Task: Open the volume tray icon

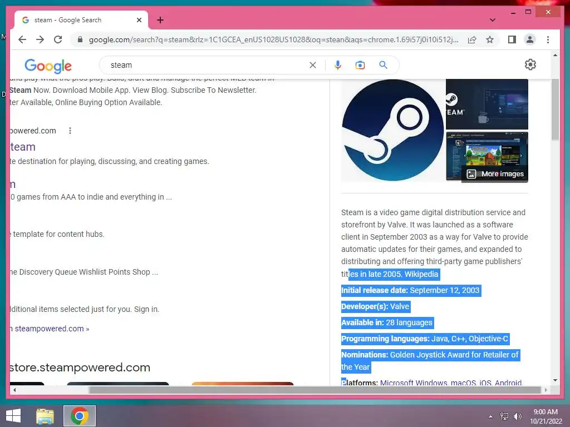Action: click(x=517, y=416)
